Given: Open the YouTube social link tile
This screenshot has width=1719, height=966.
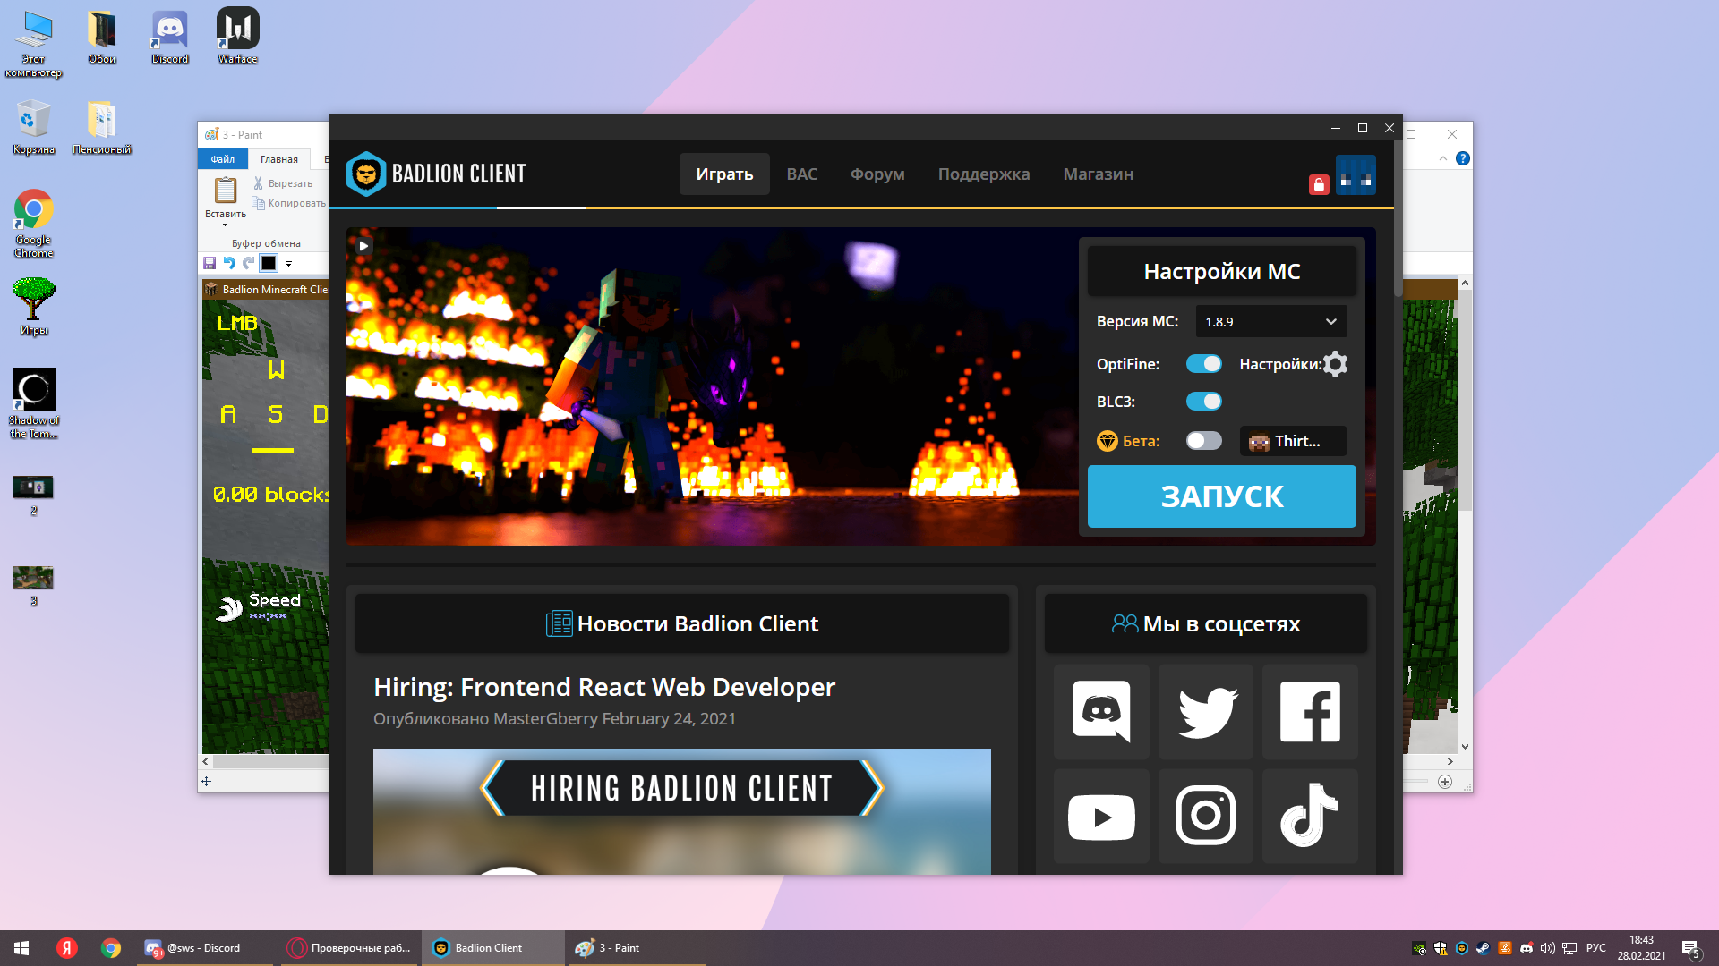Looking at the screenshot, I should point(1101,817).
